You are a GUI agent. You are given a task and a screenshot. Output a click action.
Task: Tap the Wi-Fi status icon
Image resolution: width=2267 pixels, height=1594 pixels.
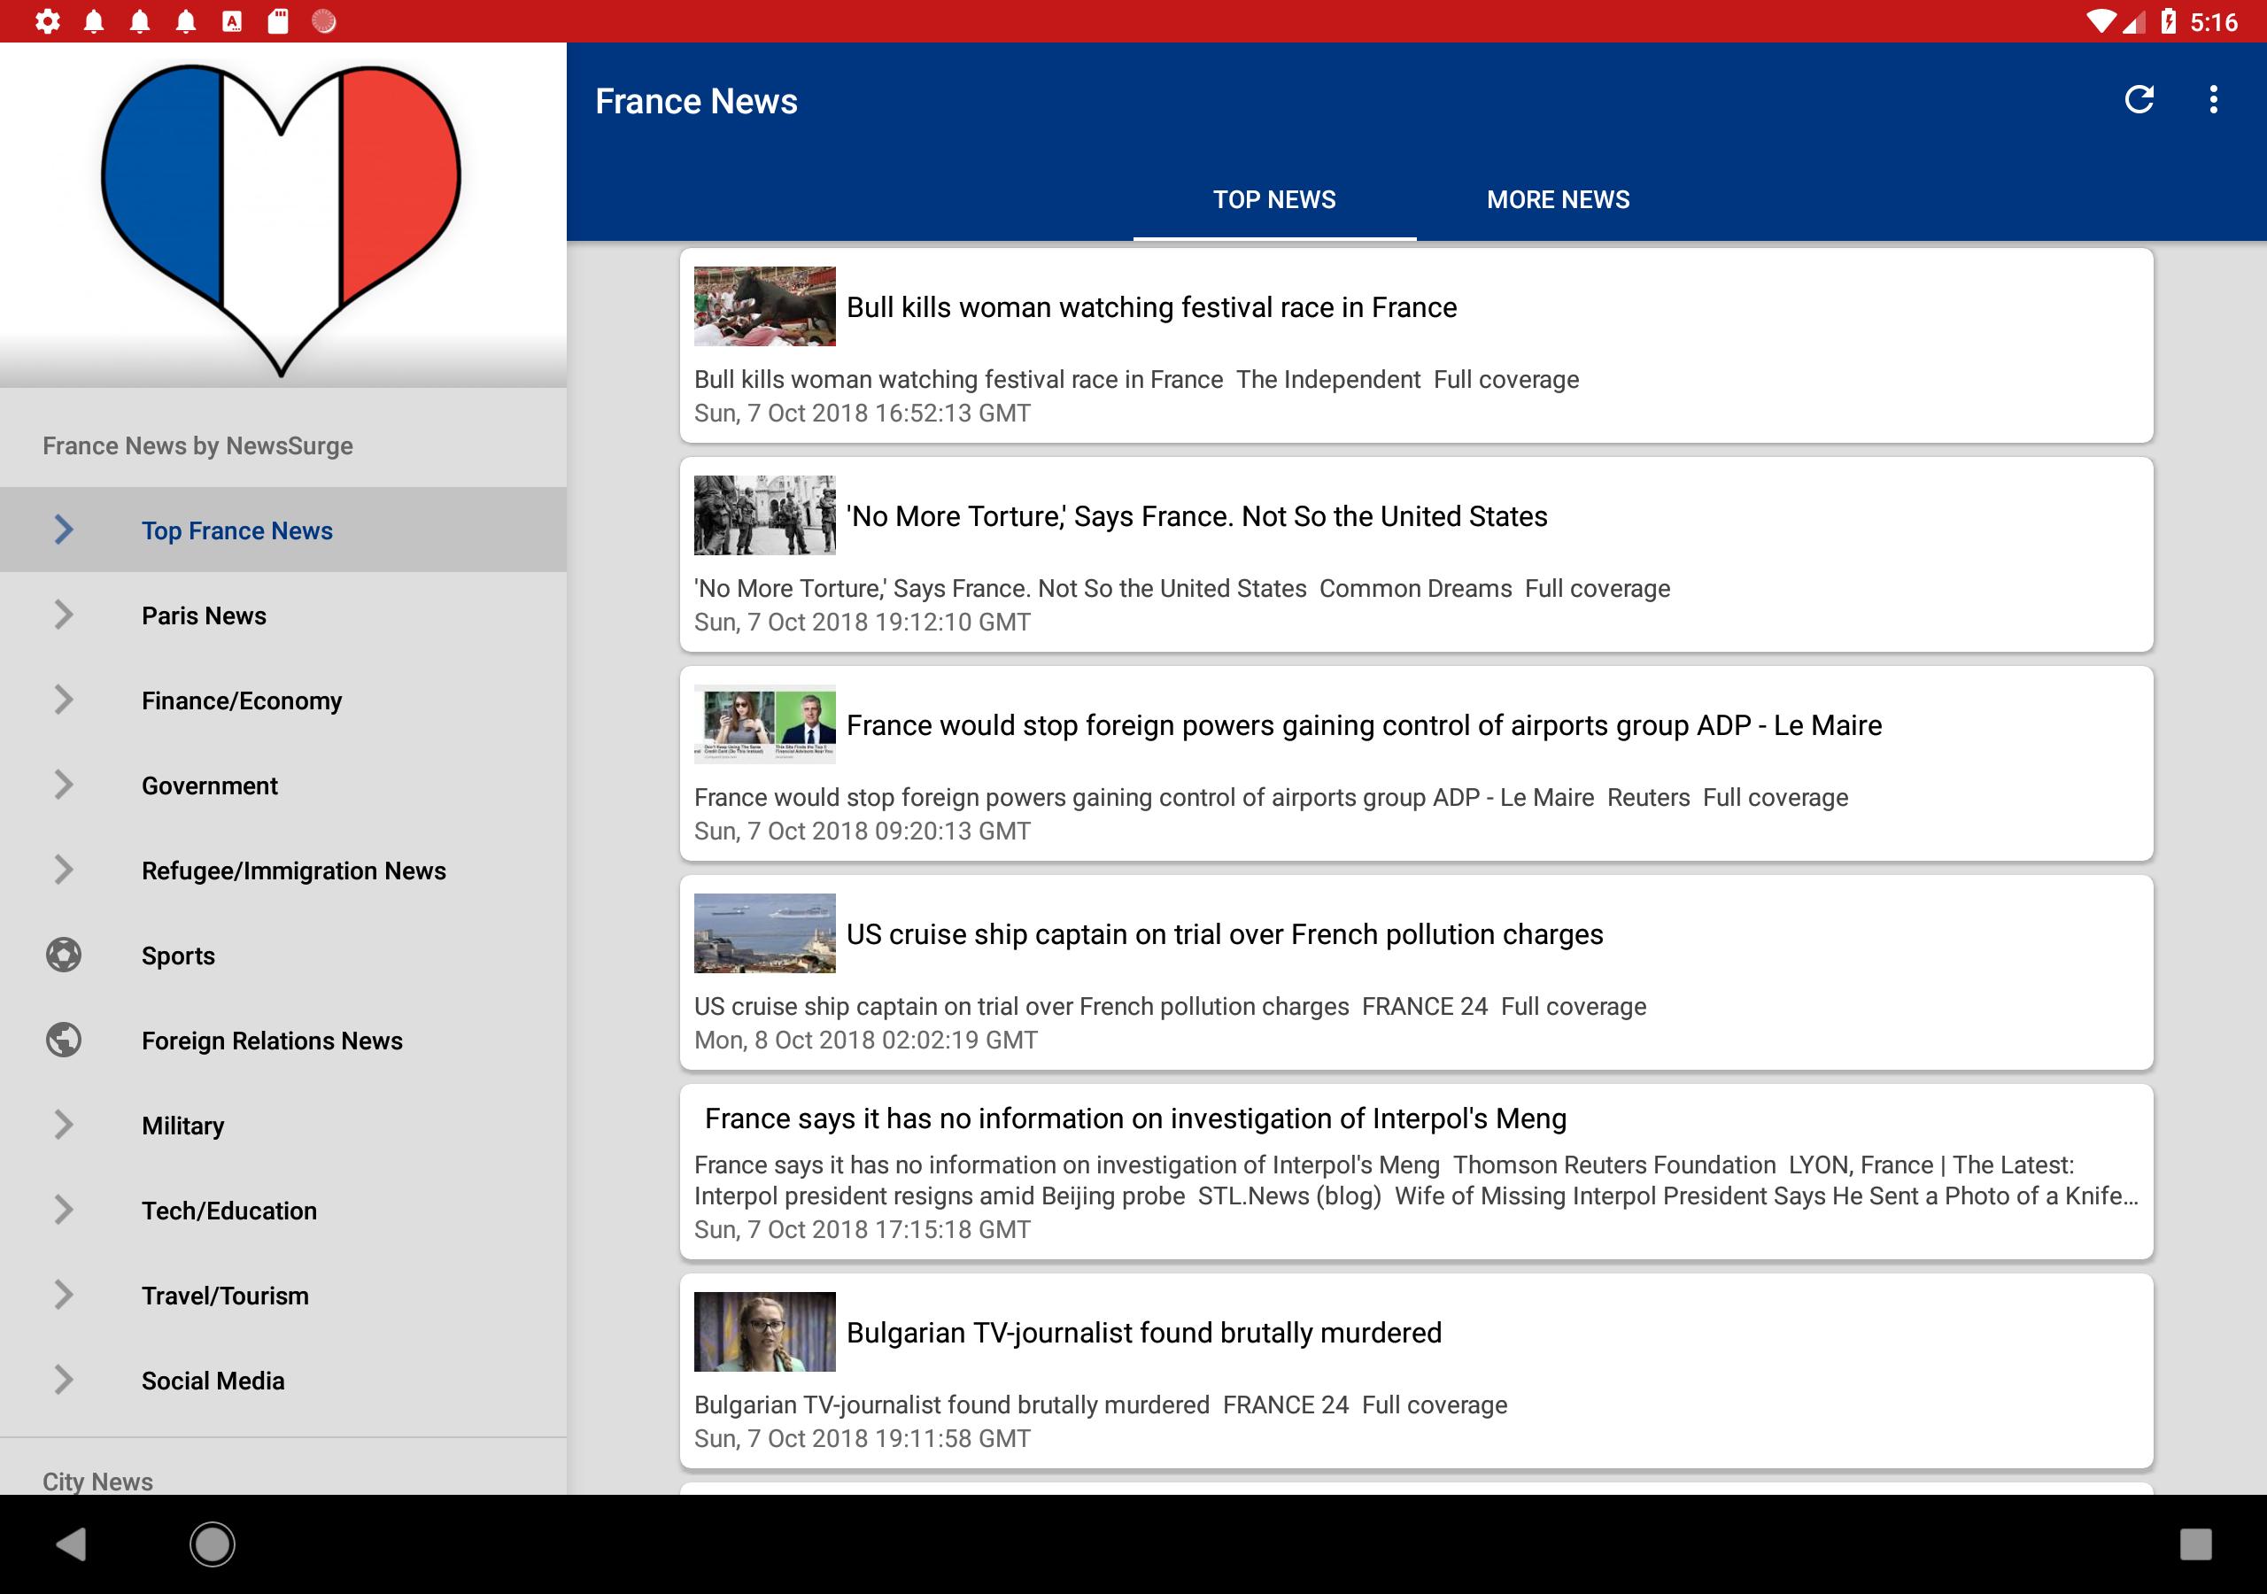pyautogui.click(x=2101, y=20)
